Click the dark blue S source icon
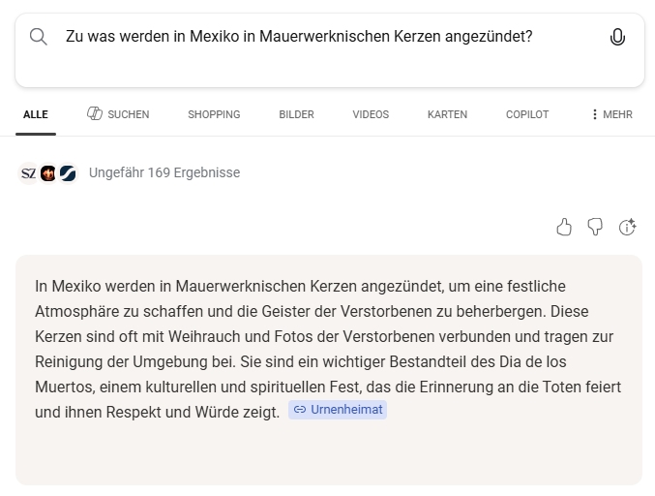 click(68, 173)
